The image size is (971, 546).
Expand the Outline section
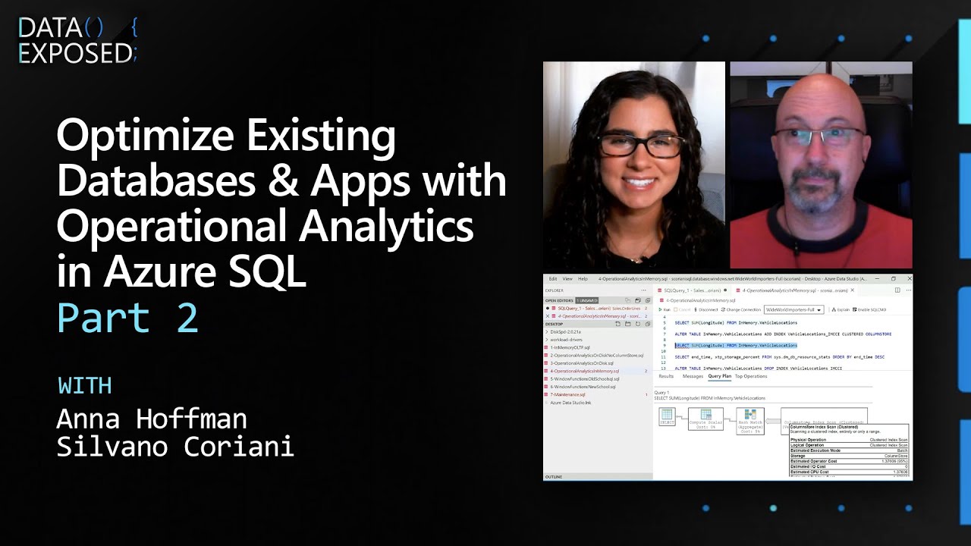coord(598,476)
